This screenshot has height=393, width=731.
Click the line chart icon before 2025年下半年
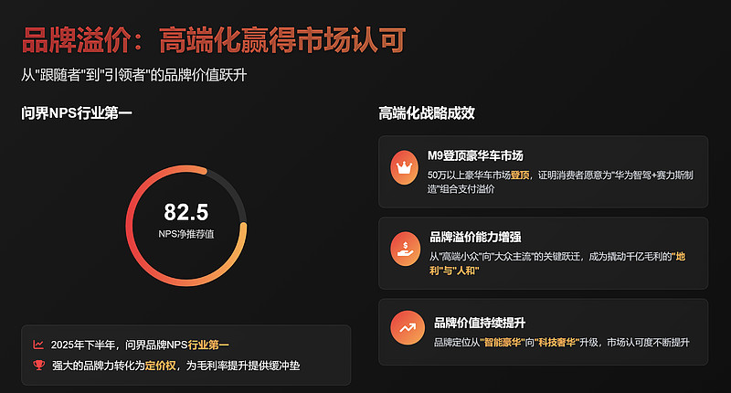[x=38, y=345]
